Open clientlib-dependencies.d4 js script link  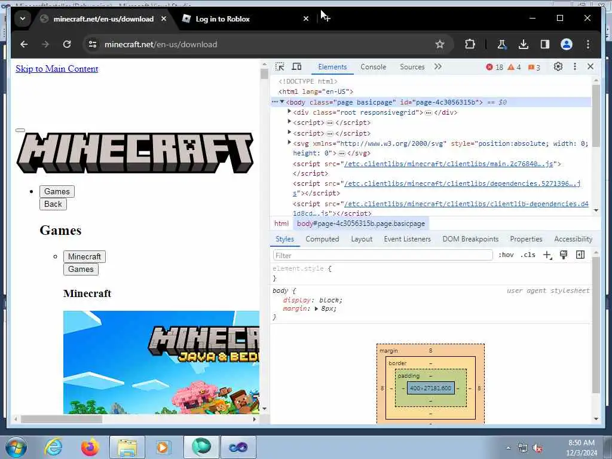click(x=466, y=204)
